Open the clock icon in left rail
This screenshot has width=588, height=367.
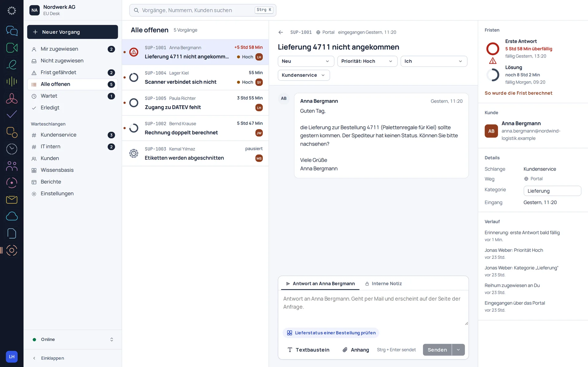[12, 149]
